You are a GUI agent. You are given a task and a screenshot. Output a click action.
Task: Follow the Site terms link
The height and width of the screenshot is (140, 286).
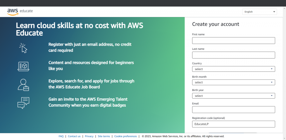[104, 136]
